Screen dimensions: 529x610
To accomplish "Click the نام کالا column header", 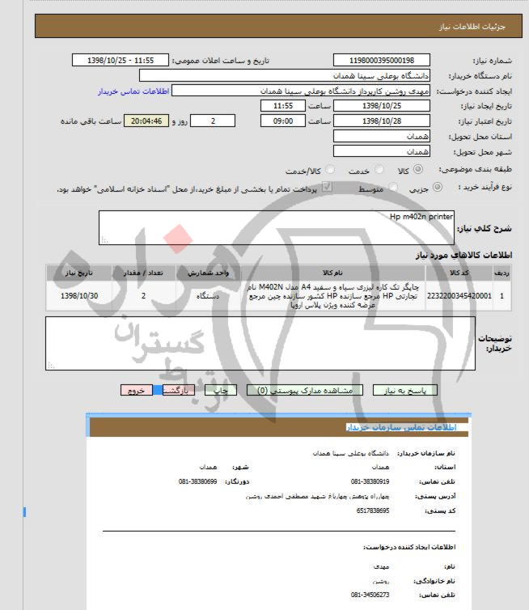I will pyautogui.click(x=333, y=273).
